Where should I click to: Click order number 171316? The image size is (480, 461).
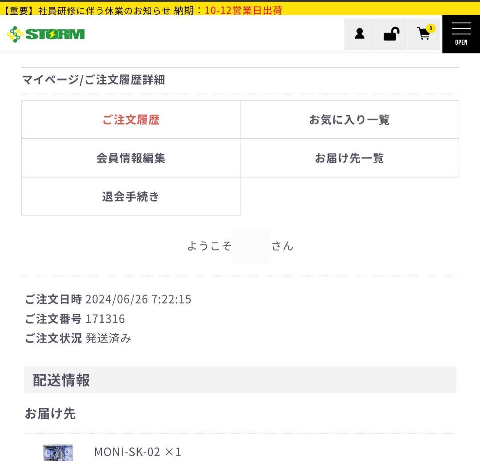click(x=105, y=319)
